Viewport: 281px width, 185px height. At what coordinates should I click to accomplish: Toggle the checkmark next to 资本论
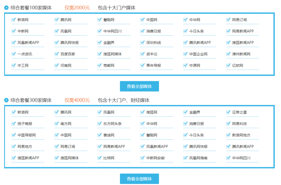[x=142, y=54]
